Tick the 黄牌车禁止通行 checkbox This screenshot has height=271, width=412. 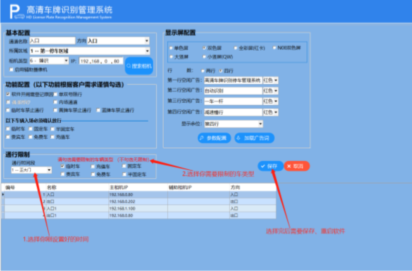tap(55, 110)
